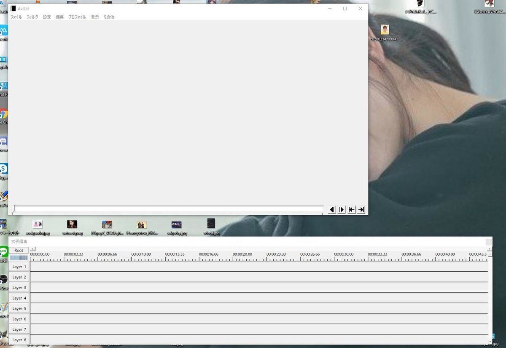Click the Root scene button
Viewport: 506px width, 348px height.
tap(19, 250)
